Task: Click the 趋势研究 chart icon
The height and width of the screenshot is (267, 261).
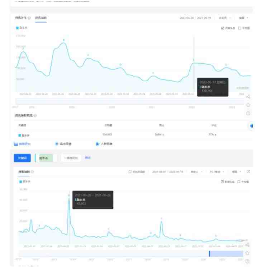Action: tap(15, 144)
